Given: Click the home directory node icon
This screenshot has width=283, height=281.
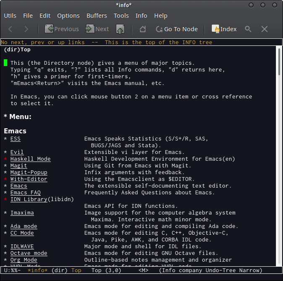Looking at the screenshot, I should (143, 29).
